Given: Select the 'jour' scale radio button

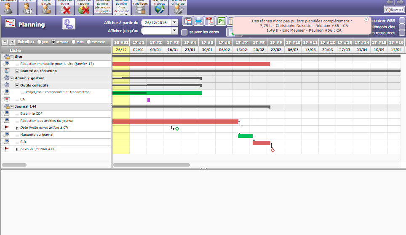Looking at the screenshot, I should point(40,42).
